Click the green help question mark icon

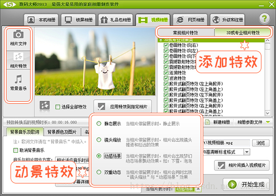click(264, 18)
